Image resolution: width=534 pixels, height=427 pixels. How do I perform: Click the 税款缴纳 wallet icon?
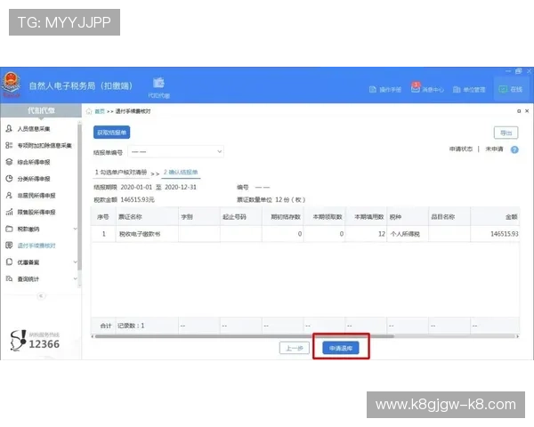point(9,229)
